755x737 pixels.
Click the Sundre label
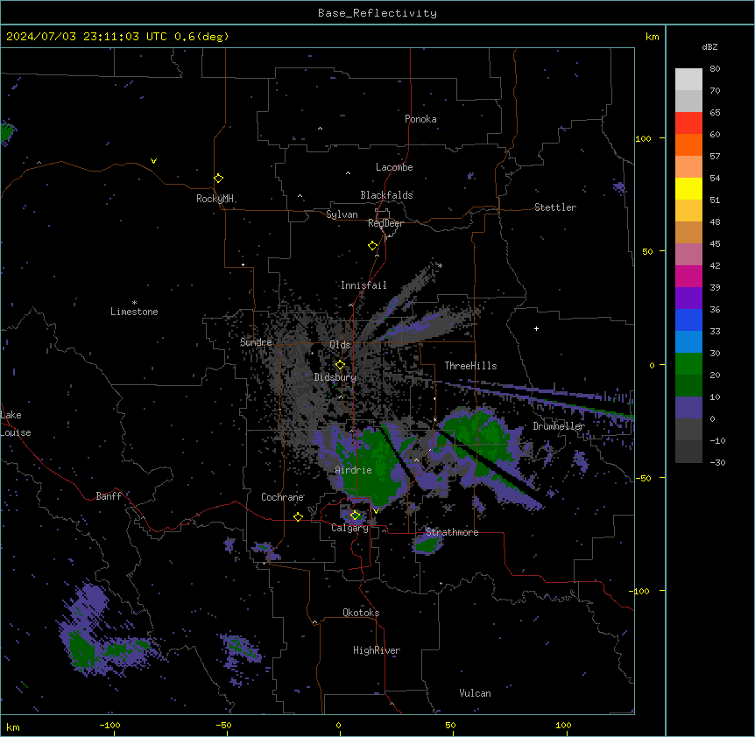coord(256,342)
